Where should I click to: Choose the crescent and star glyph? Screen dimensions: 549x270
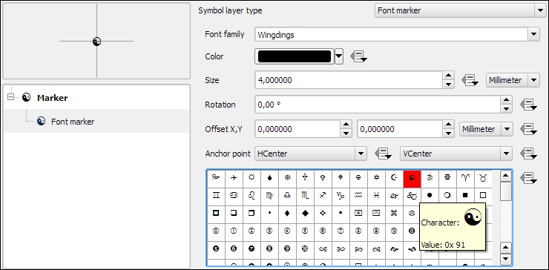(394, 178)
